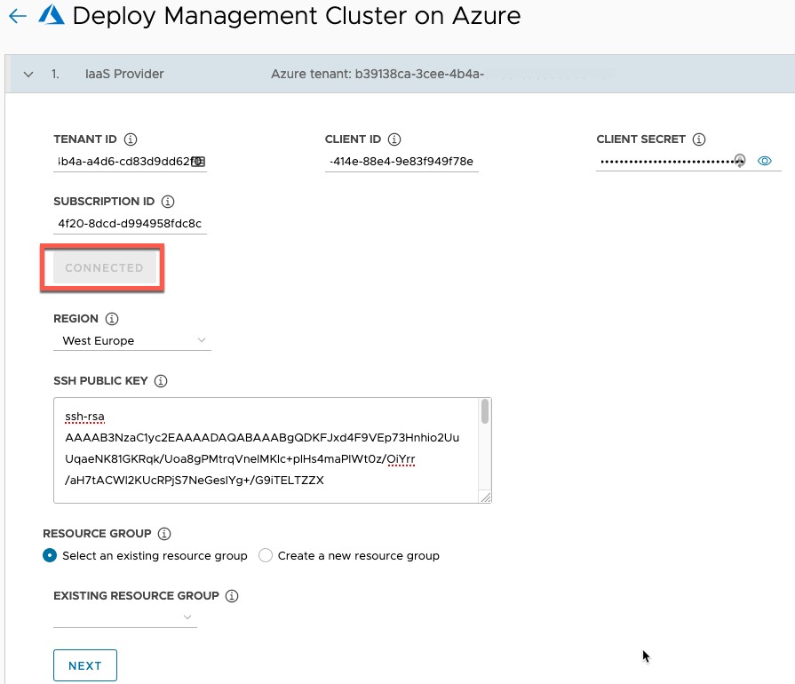795x684 pixels.
Task: Collapse the IaaS Provider section
Action: pos(28,75)
